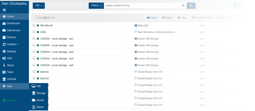Choose Storage from the New submenu

39,93
